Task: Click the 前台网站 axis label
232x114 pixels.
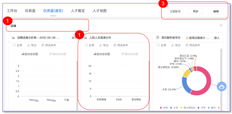Action: click(136, 100)
